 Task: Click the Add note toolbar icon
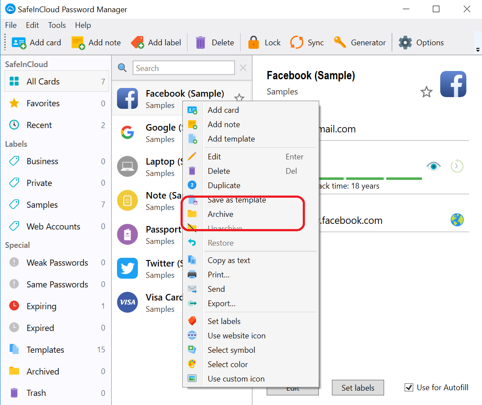[78, 43]
